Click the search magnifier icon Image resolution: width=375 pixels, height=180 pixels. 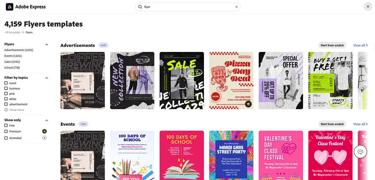[140, 7]
